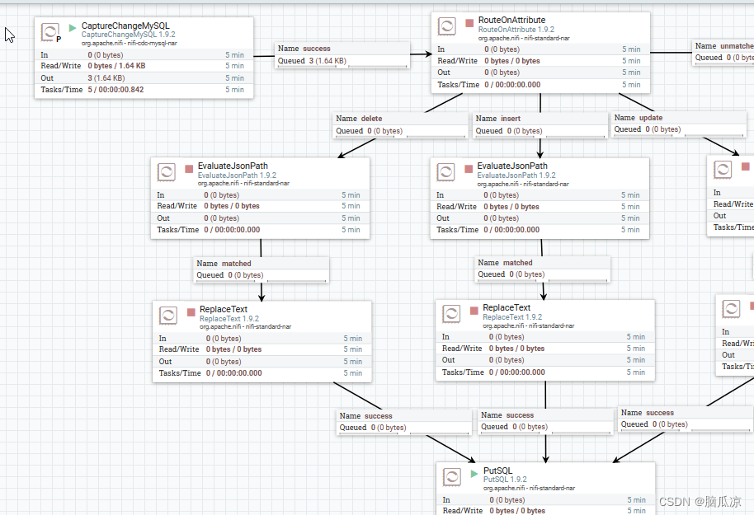Screen dimensions: 754x515
Task: Click the stopped status of the ReplaceText fed by delete
Action: (x=191, y=311)
